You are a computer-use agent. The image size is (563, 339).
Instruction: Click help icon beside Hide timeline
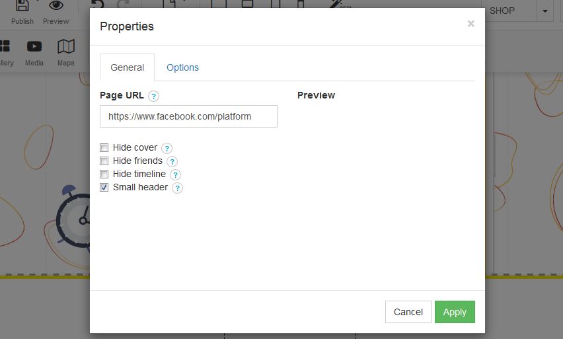[175, 174]
